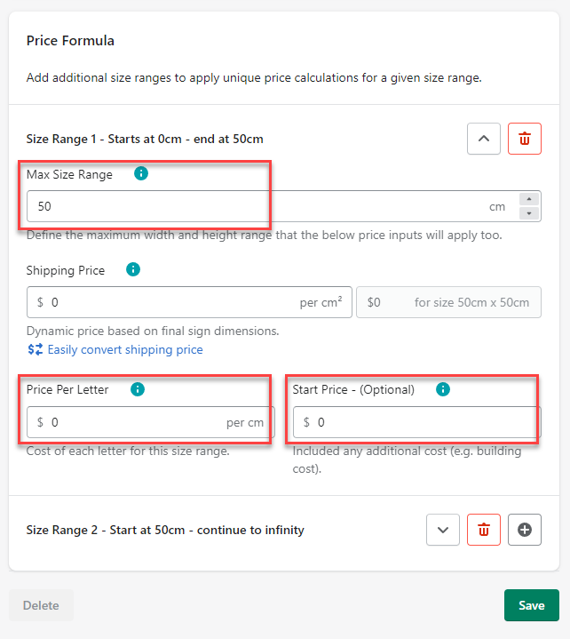Decrease Max Size Range with down stepper
Screen dimensions: 570x639
pos(529,213)
